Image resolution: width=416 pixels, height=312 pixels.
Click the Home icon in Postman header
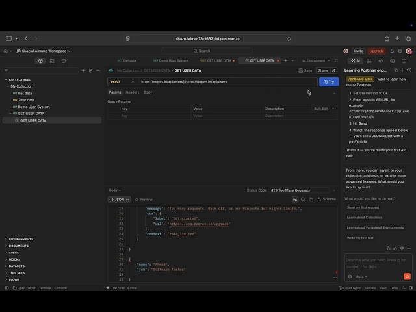(x=6, y=51)
